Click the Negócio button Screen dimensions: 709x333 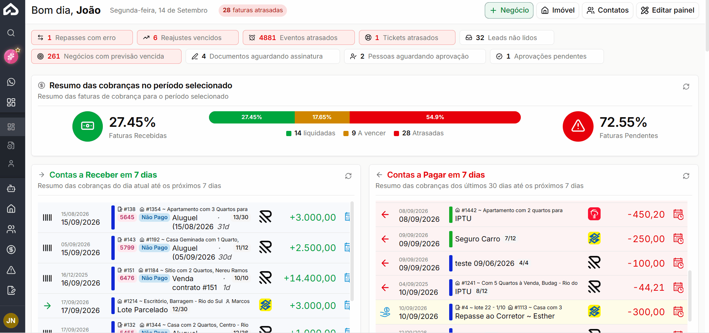(509, 10)
